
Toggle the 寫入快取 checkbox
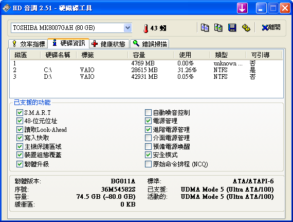[20, 138]
